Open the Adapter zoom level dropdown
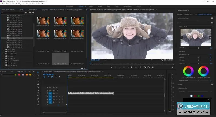 107,60
